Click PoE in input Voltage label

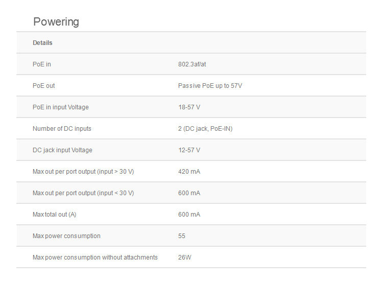click(x=61, y=107)
